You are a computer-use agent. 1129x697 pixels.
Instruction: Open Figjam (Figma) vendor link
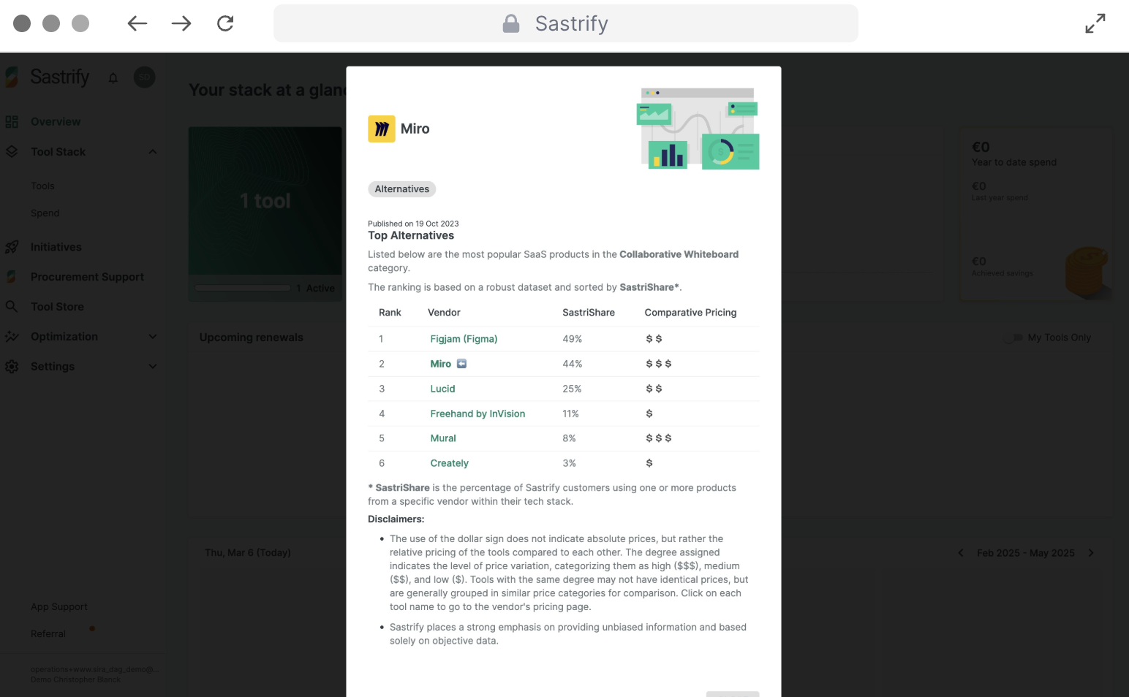point(464,339)
